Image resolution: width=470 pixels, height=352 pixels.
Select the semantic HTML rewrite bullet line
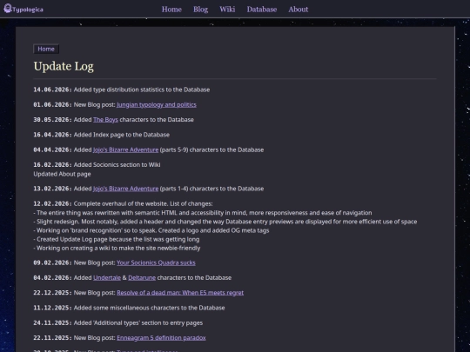point(203,213)
